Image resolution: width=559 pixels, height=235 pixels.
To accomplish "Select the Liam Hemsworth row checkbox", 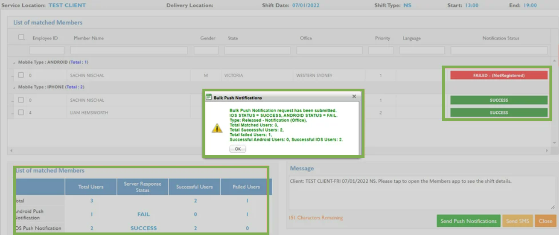I will (x=21, y=113).
